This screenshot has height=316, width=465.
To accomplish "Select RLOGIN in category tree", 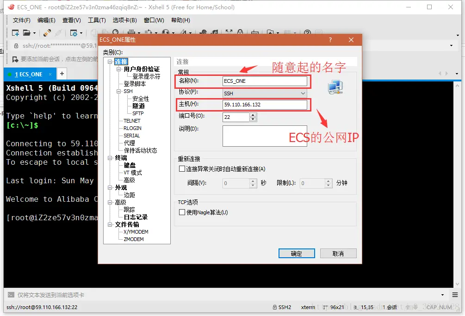I will 132,128.
